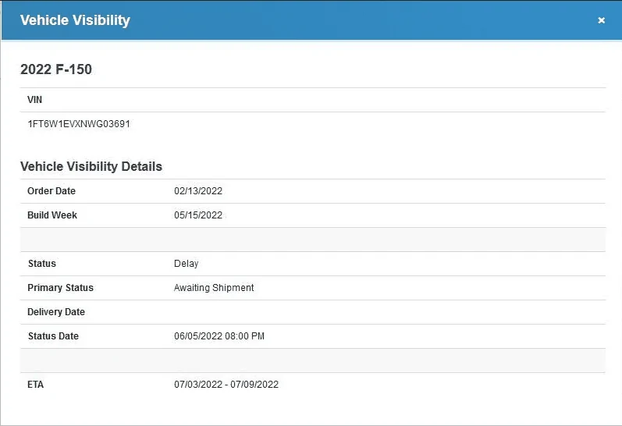
Task: Click the Status Date label
Action: click(x=53, y=336)
